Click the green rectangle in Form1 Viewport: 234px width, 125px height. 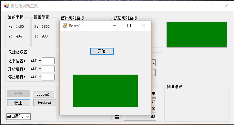pos(105,91)
